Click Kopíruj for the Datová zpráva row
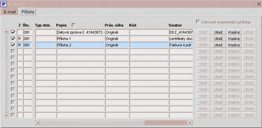The height and width of the screenshot is (128, 262). pos(234,32)
